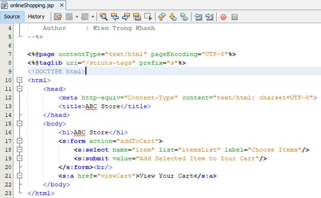Switch to Source view
The width and height of the screenshot is (321, 198).
12,16
